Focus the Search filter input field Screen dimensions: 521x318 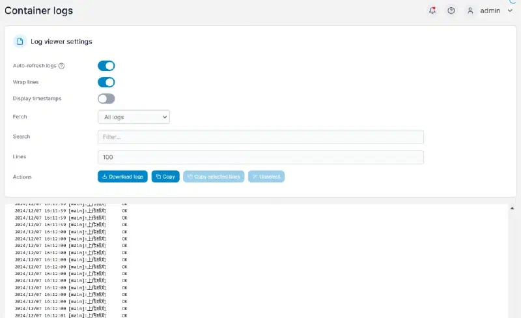(261, 137)
